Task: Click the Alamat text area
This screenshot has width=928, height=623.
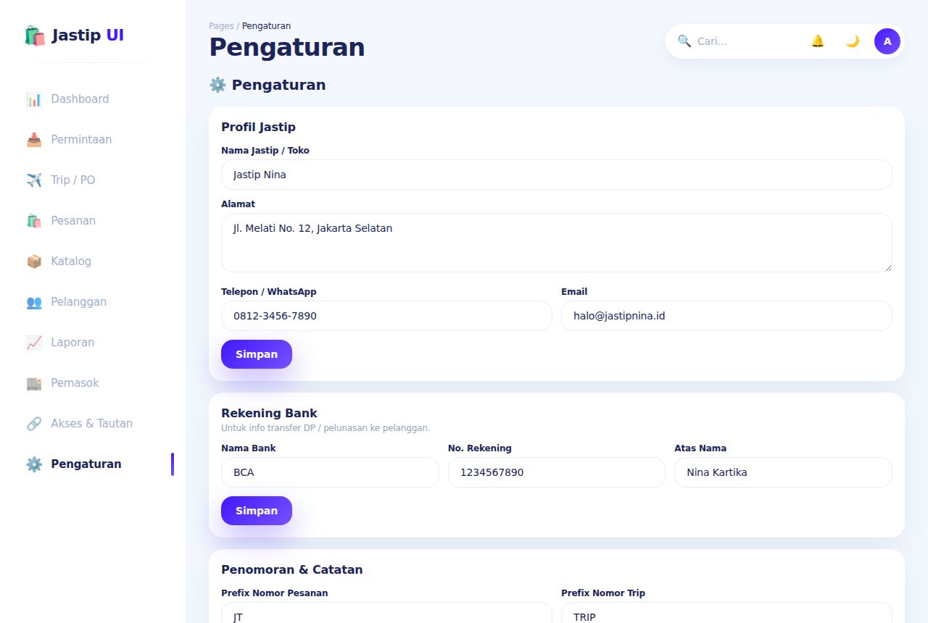Action: click(x=557, y=243)
